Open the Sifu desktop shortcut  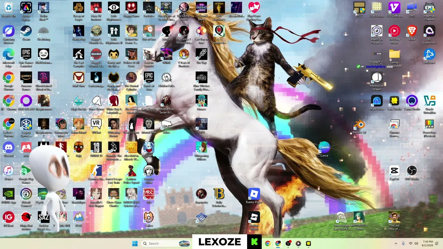click(149, 196)
